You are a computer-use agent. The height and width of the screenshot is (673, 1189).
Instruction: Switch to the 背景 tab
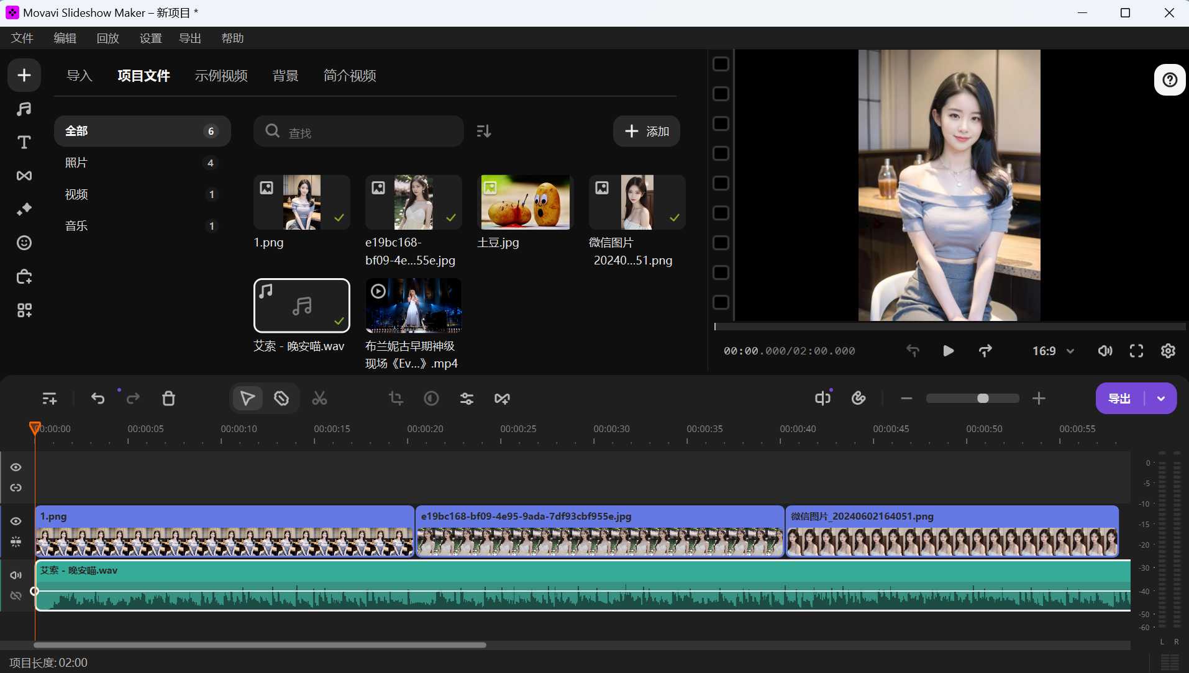(x=286, y=76)
